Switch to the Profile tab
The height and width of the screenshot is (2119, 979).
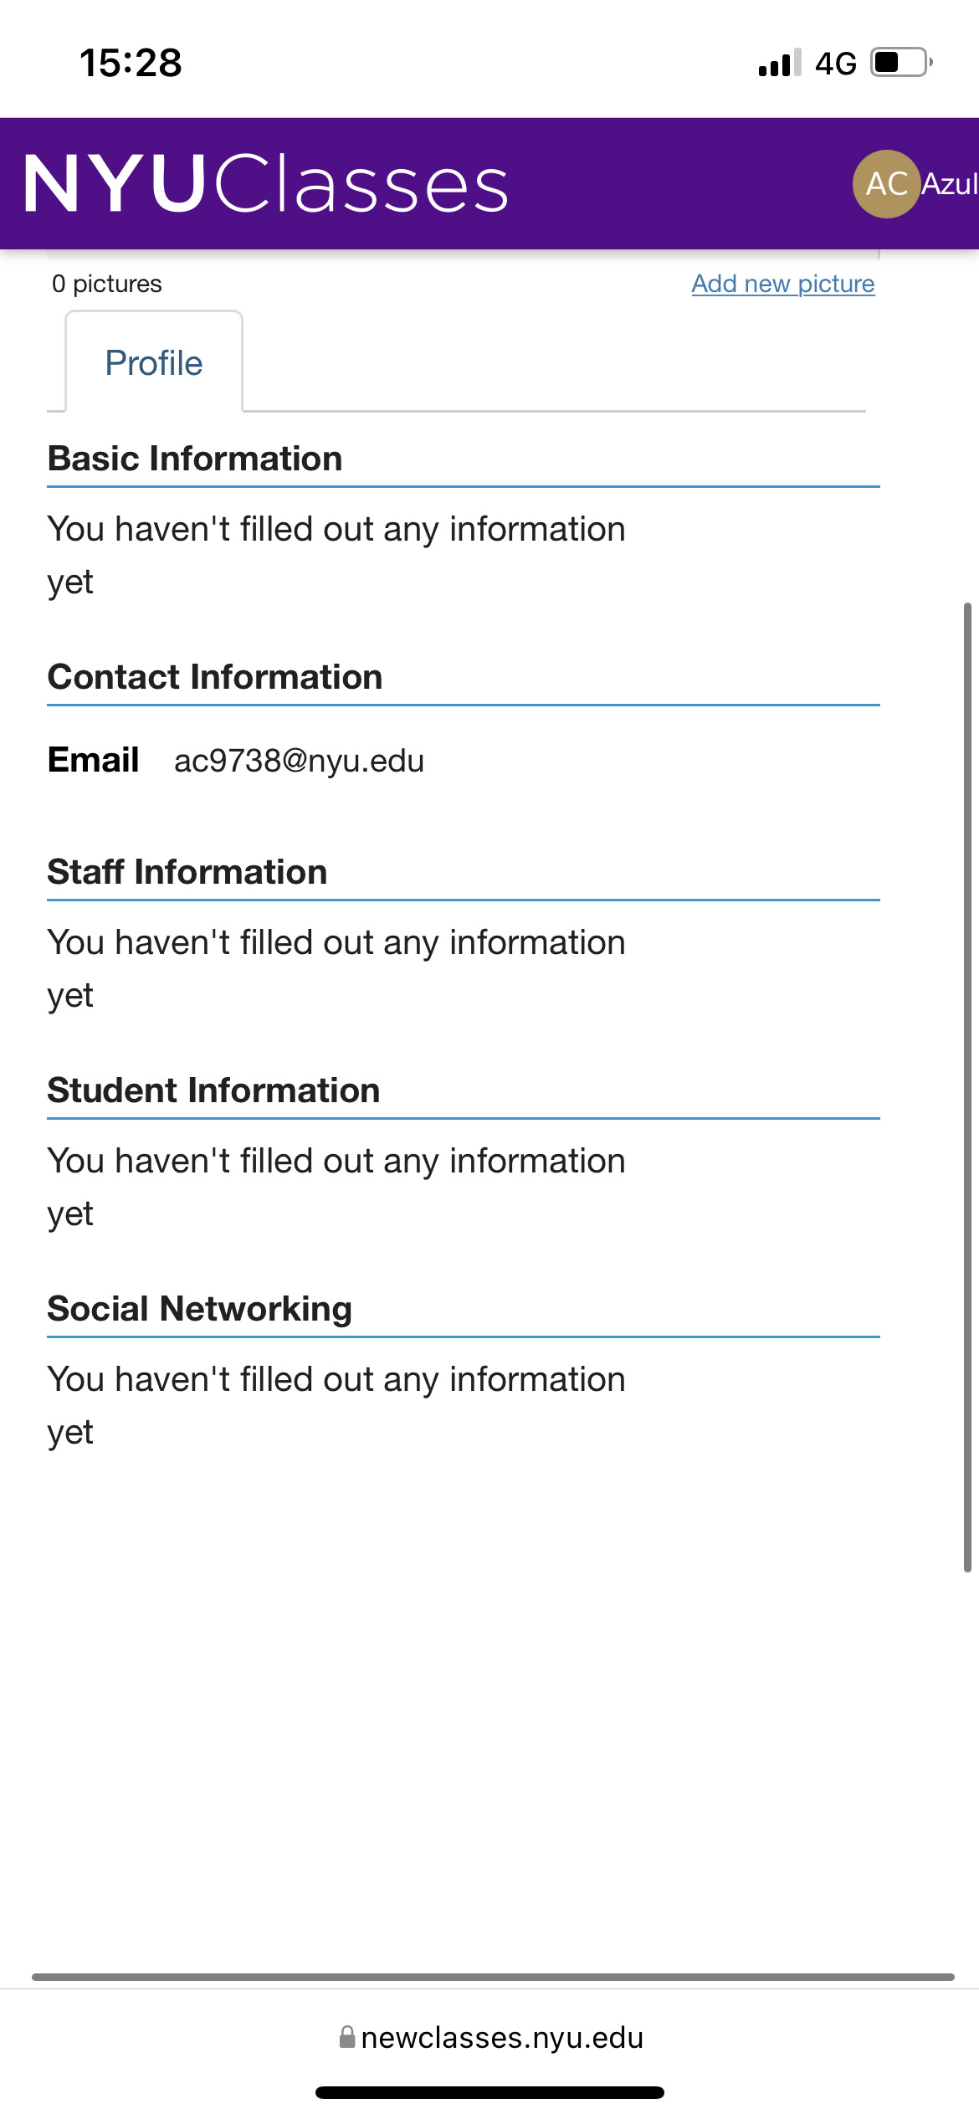click(154, 363)
